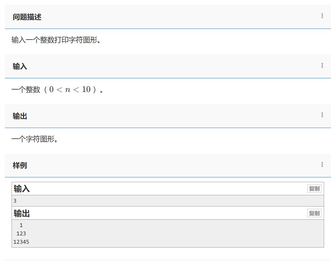Screen dimensions: 336x261
Task: Click the line 123 in sample output
Action: click(x=21, y=233)
